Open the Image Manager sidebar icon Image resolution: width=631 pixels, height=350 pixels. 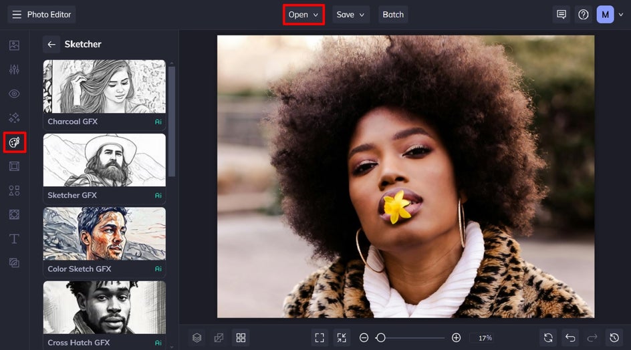(14, 45)
